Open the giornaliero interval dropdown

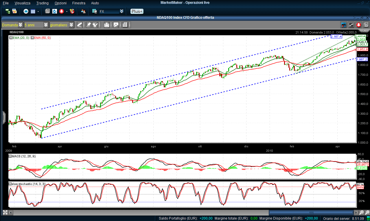[71, 25]
